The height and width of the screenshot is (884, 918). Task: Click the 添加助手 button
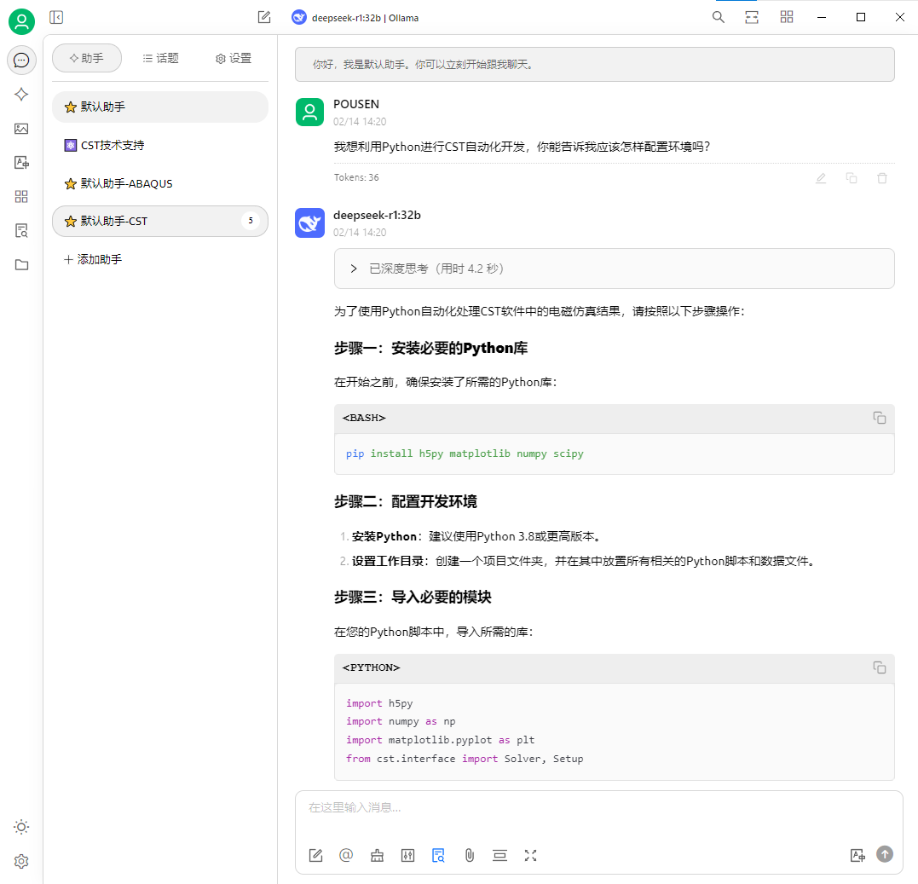93,259
